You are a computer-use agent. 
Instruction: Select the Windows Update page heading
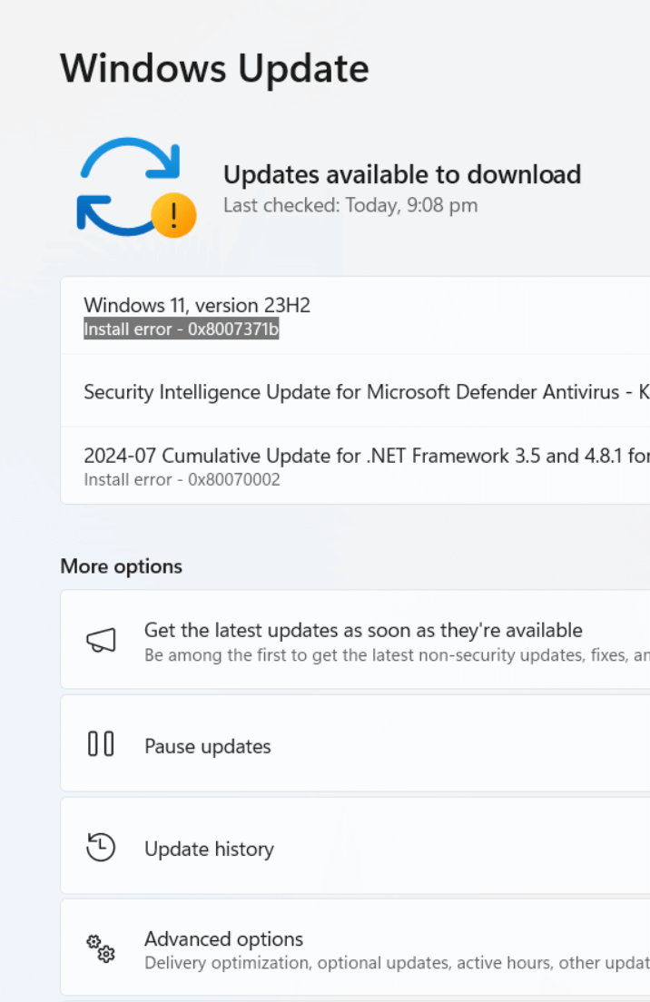click(x=214, y=69)
